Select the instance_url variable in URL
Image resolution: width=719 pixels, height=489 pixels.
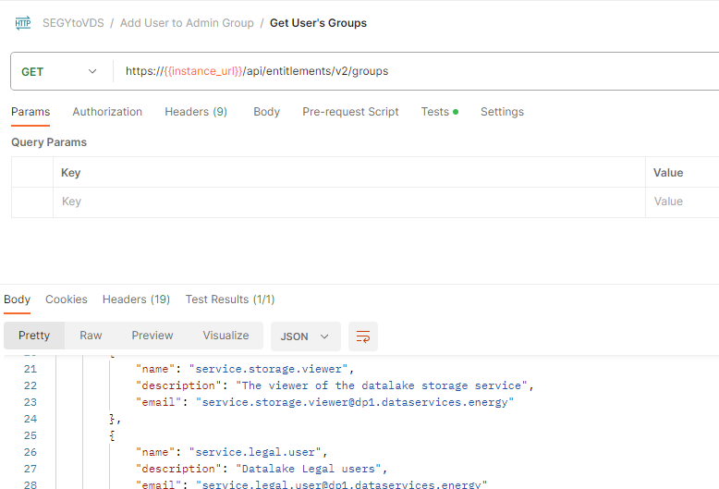pyautogui.click(x=203, y=71)
